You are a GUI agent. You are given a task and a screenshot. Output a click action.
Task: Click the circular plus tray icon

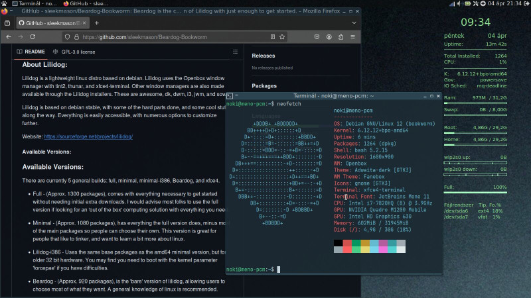[x=483, y=3]
